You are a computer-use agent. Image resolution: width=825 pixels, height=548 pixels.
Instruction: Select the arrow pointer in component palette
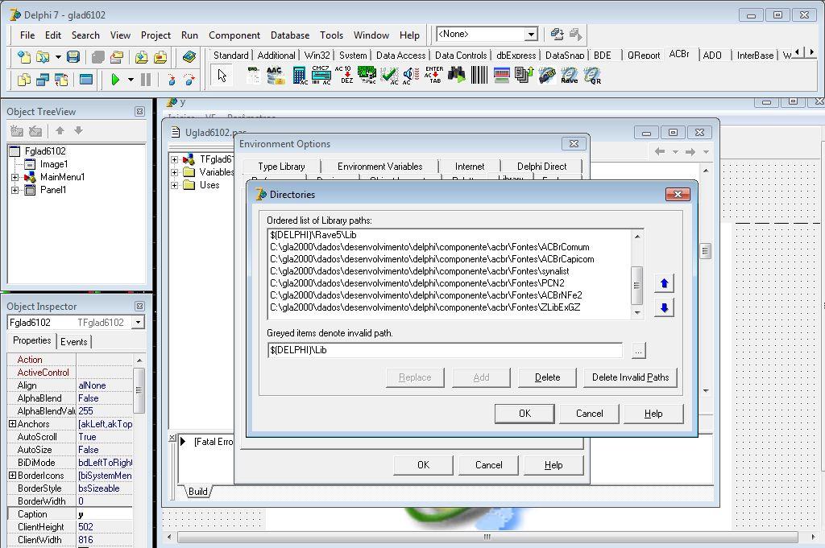pos(222,76)
